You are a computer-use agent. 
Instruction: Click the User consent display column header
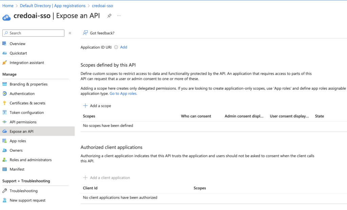[x=289, y=116]
